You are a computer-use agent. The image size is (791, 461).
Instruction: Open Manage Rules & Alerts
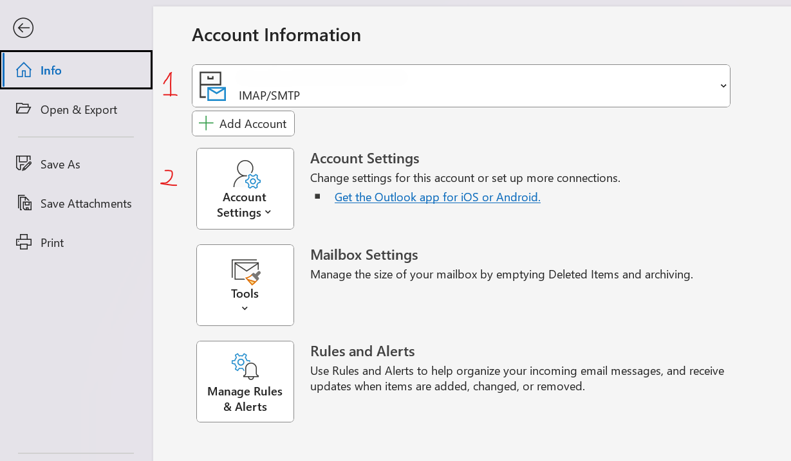[245, 381]
